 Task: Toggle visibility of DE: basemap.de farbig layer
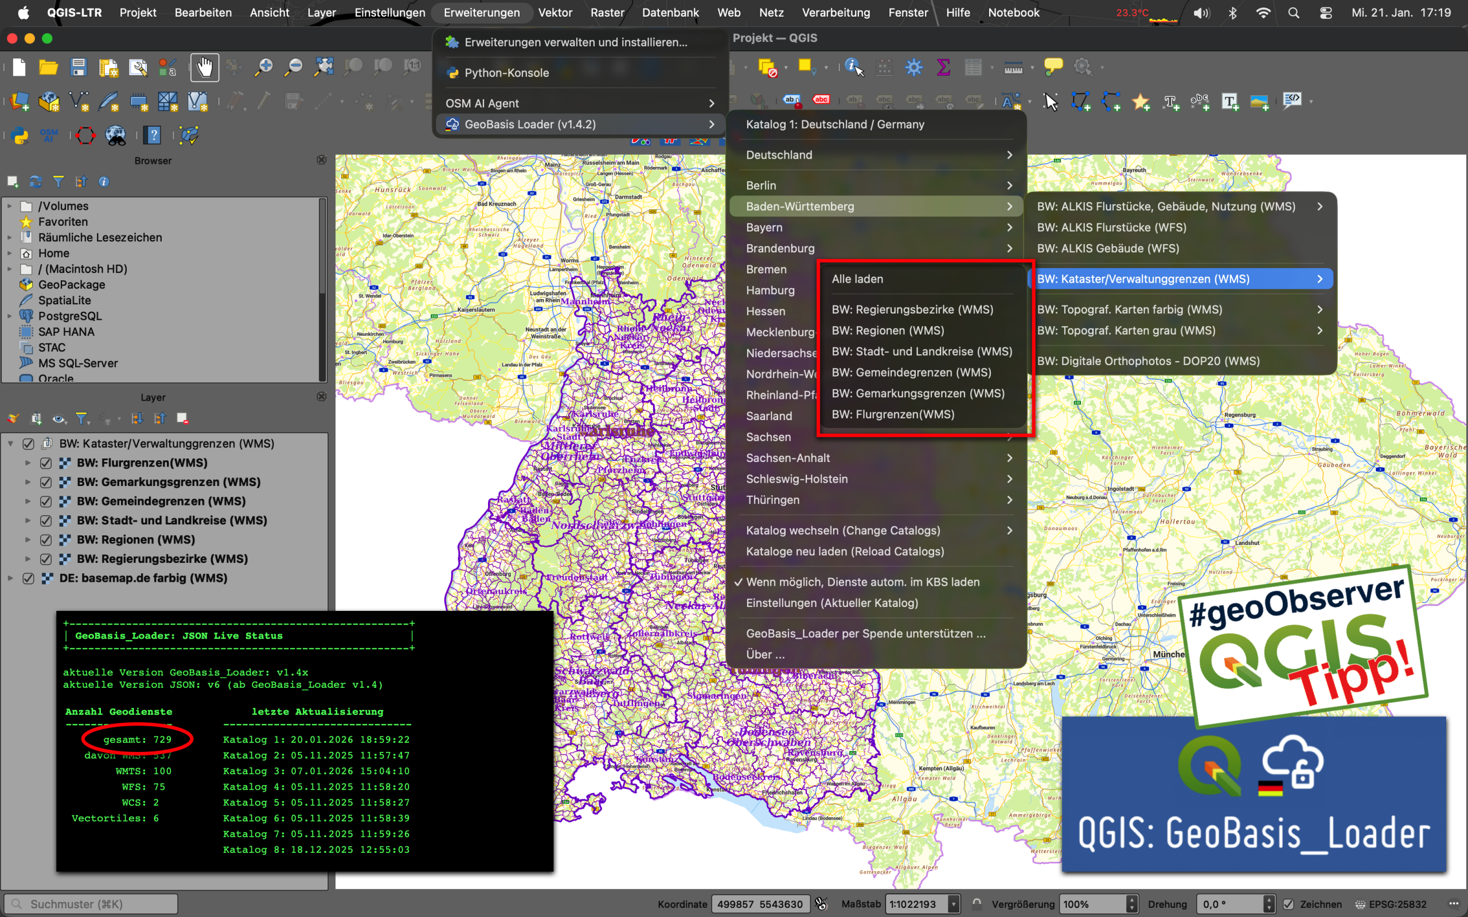point(28,578)
